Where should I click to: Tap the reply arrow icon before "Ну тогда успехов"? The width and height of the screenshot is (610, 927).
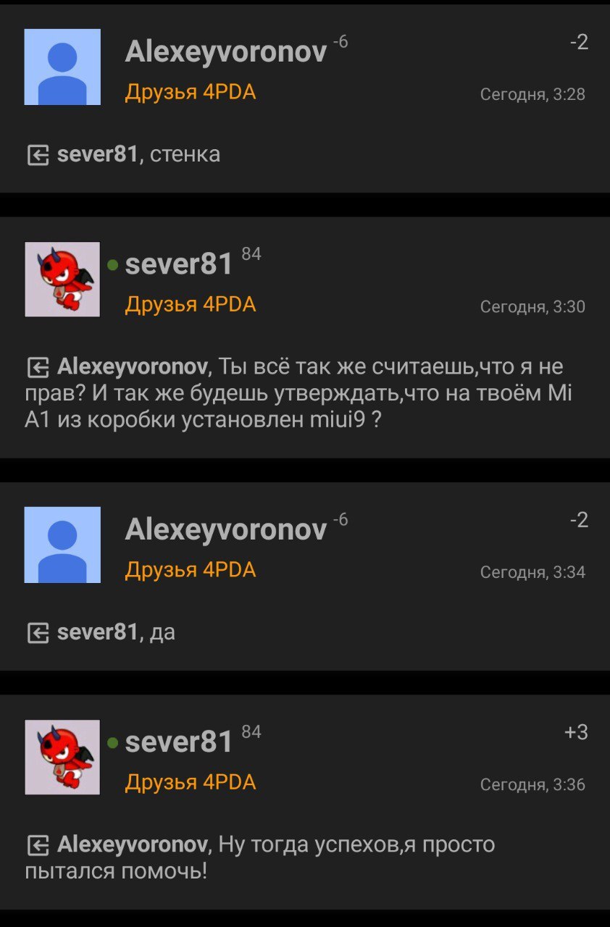click(38, 845)
